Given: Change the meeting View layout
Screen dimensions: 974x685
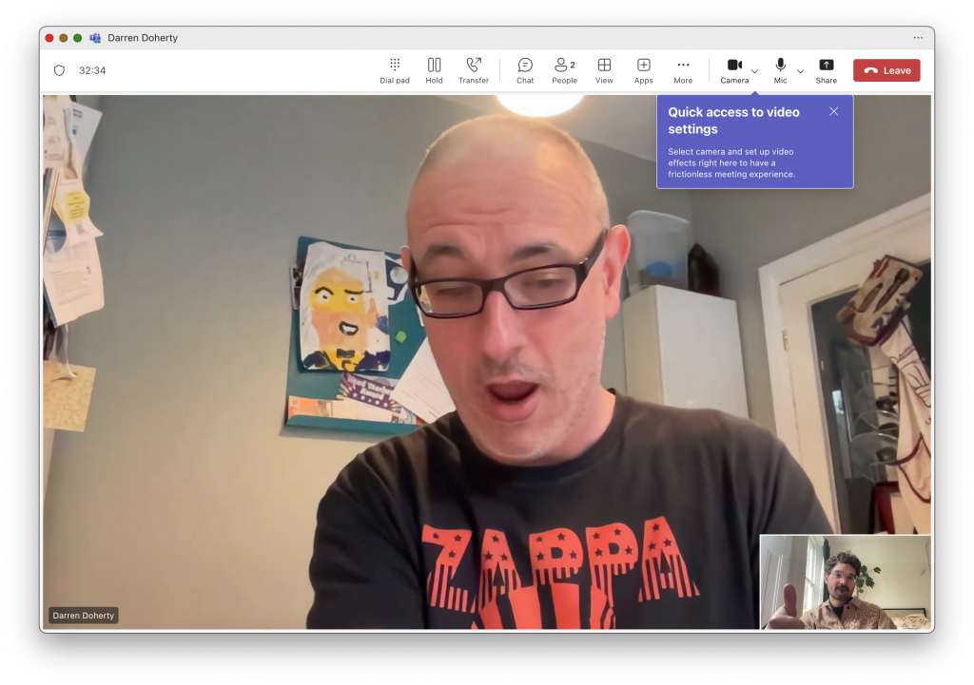Looking at the screenshot, I should click(604, 70).
